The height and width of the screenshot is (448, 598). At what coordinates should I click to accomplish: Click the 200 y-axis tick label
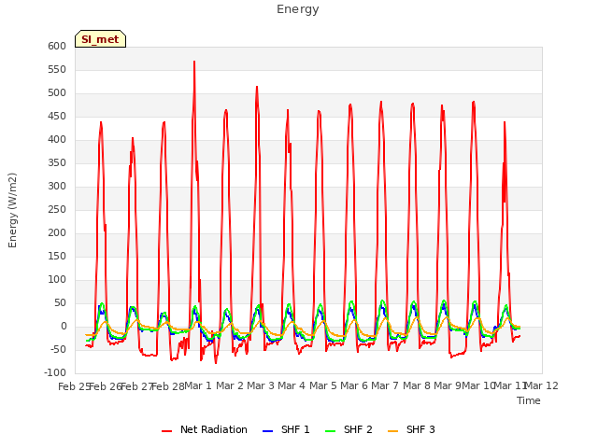(x=57, y=232)
